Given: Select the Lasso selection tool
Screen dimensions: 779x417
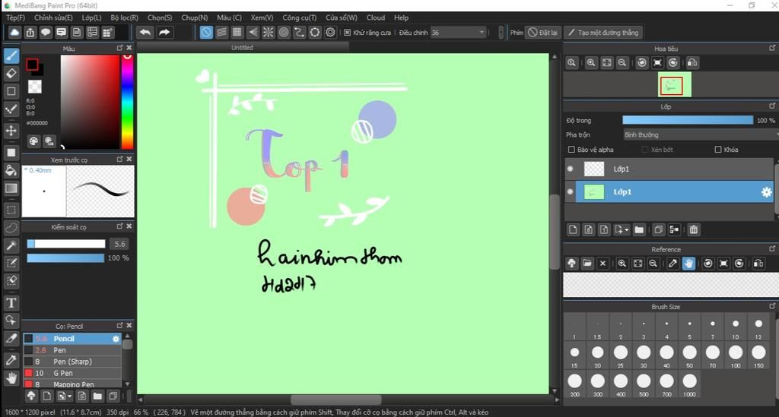Looking at the screenshot, I should [x=11, y=228].
